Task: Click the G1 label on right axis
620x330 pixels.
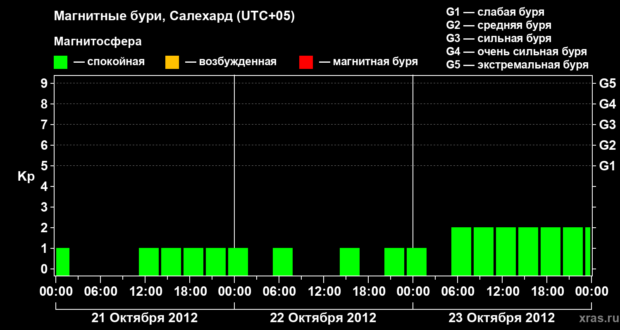Action: (607, 166)
